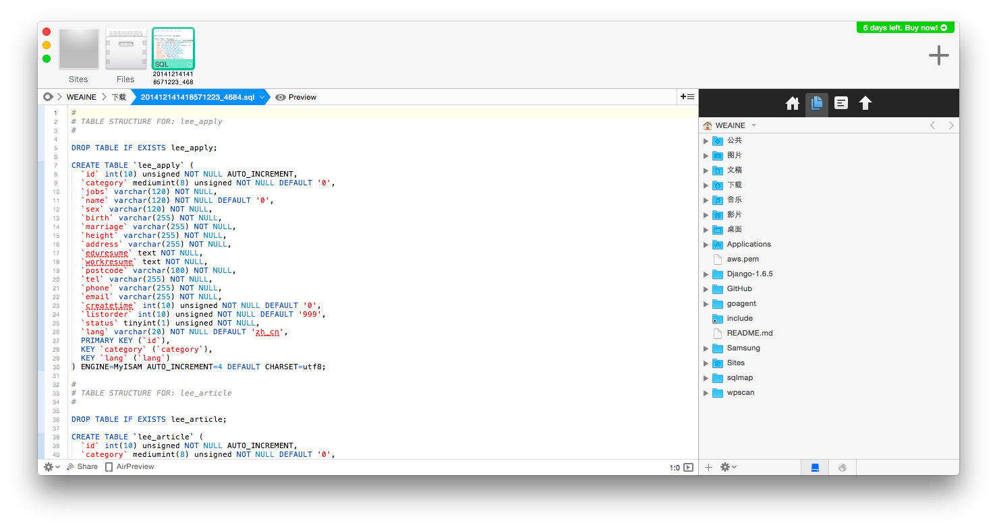Open the Files tab thumbnail
Viewport: 997px width, 529px height.
pos(126,49)
